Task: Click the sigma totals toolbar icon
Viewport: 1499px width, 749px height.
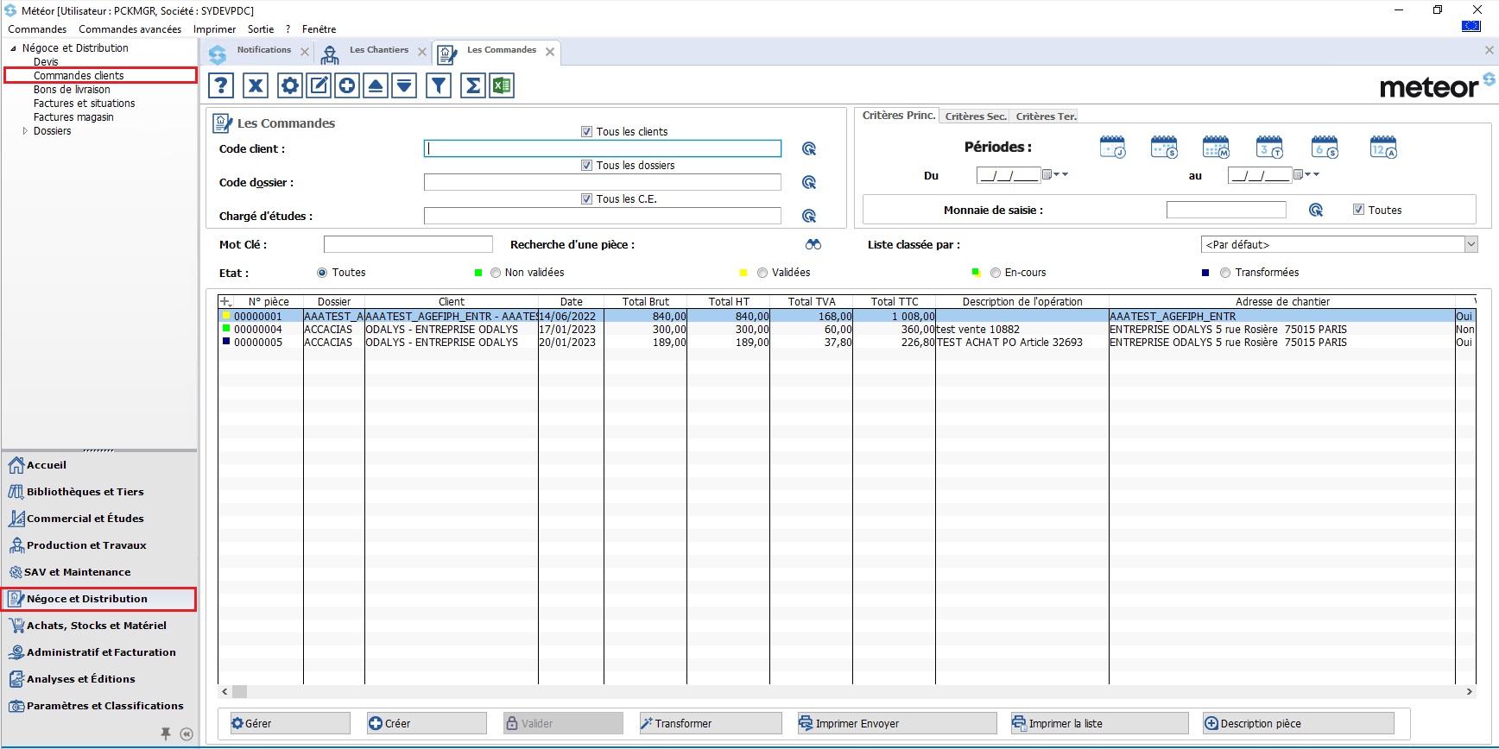Action: [x=473, y=85]
